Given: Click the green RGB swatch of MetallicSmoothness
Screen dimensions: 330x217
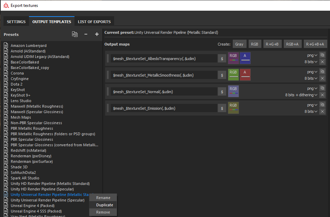Looking at the screenshot, I should (x=233, y=75).
